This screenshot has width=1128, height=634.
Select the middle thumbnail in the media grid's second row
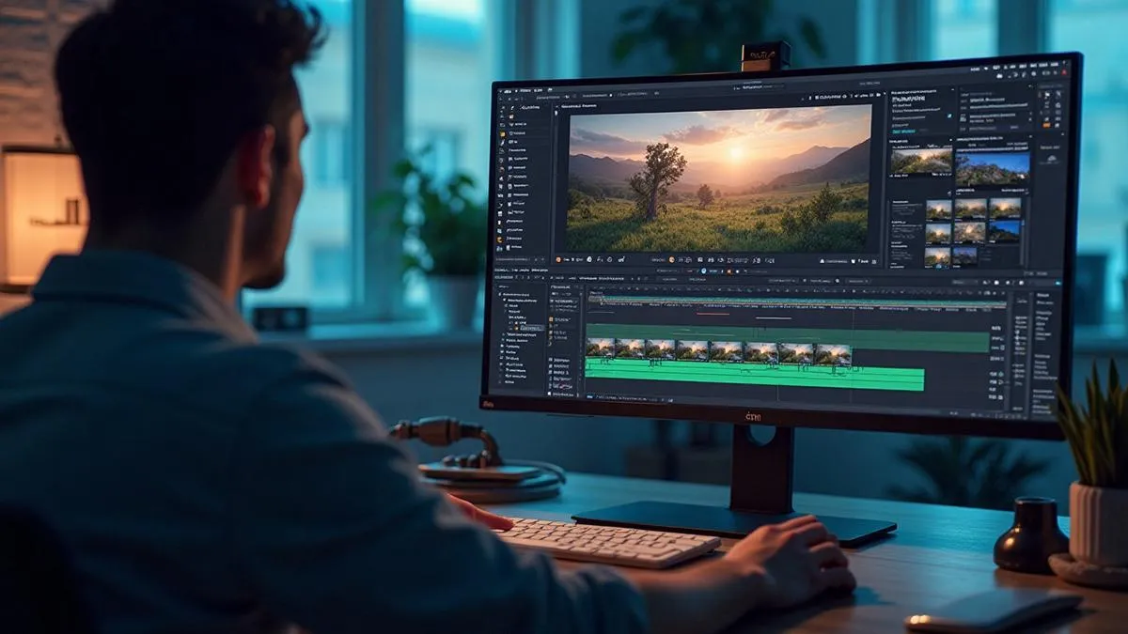coord(970,232)
